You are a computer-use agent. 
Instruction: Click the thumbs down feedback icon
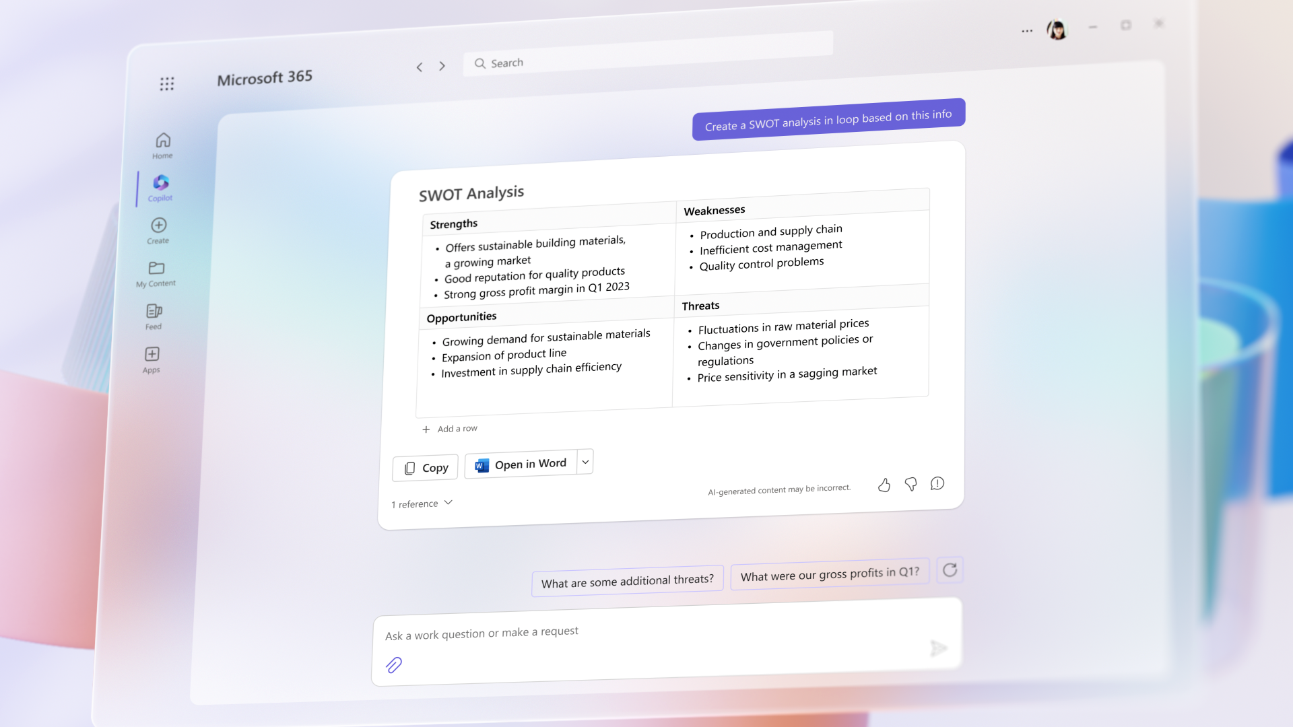click(x=911, y=482)
